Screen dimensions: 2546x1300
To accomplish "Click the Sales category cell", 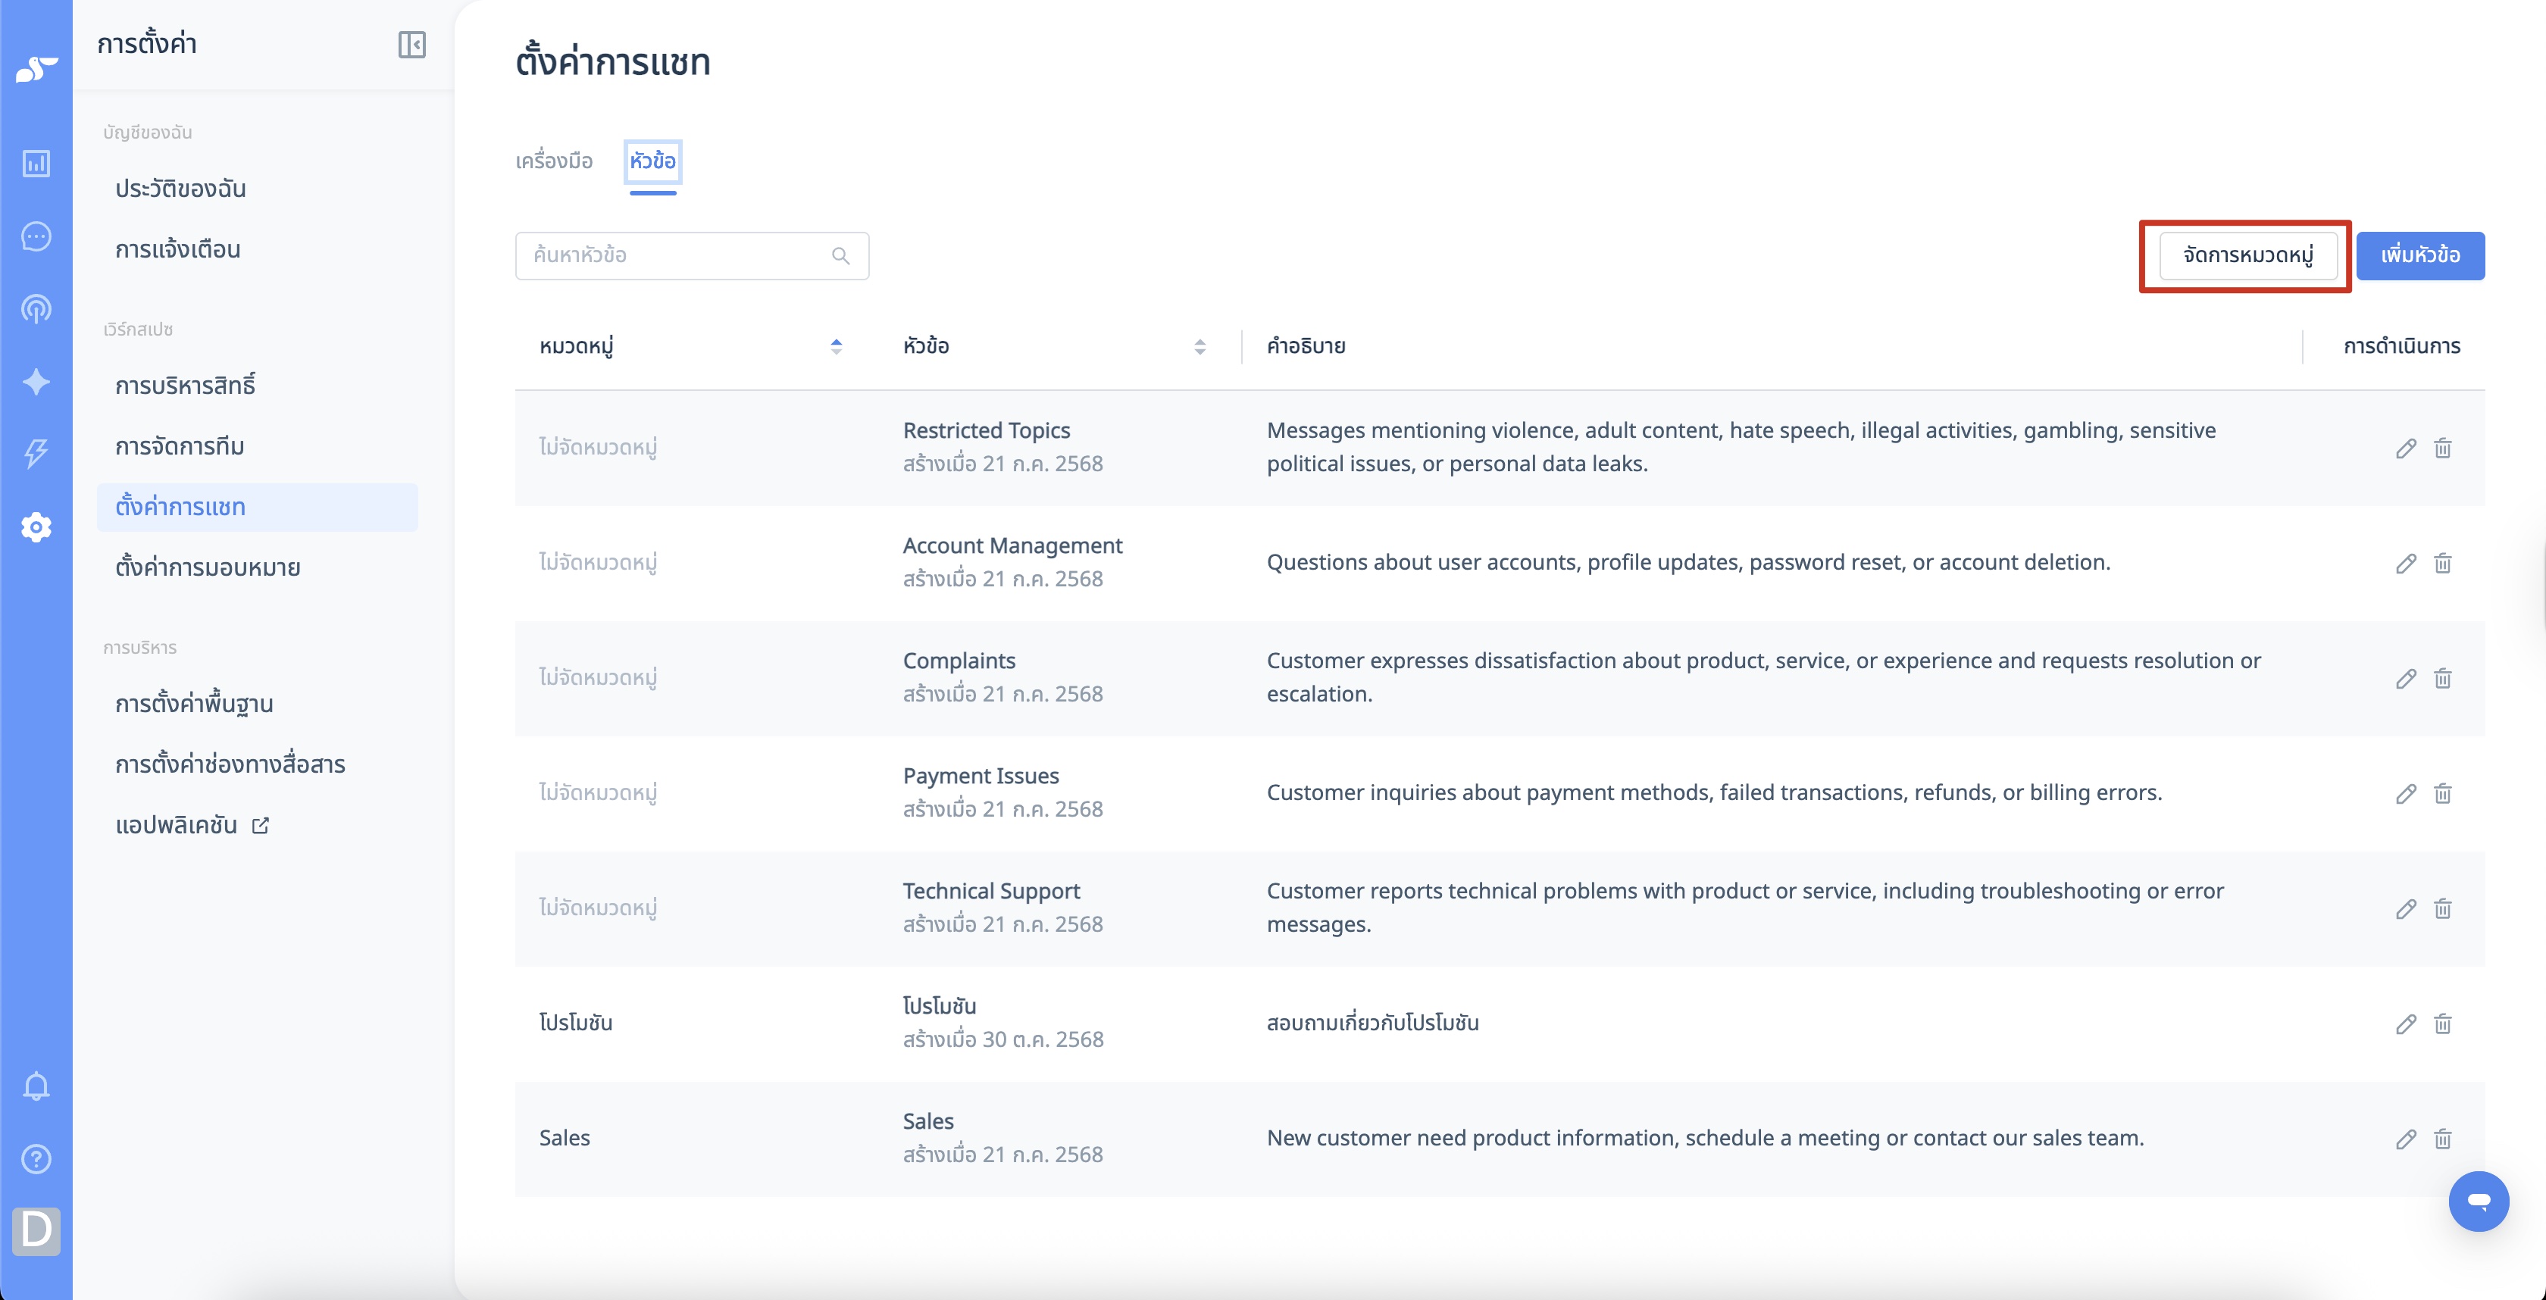I will (x=565, y=1138).
